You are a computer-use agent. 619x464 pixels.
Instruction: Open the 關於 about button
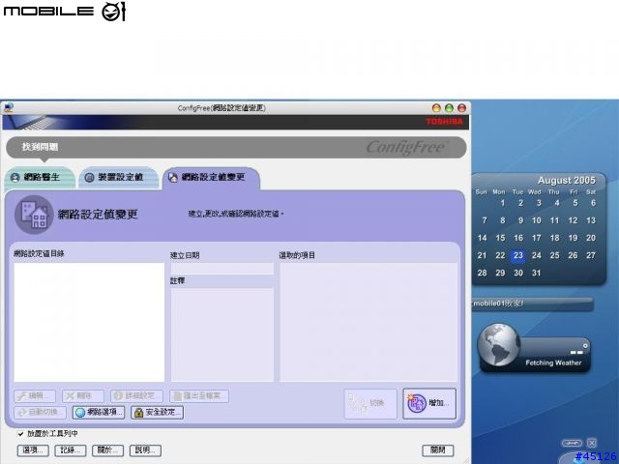(107, 450)
